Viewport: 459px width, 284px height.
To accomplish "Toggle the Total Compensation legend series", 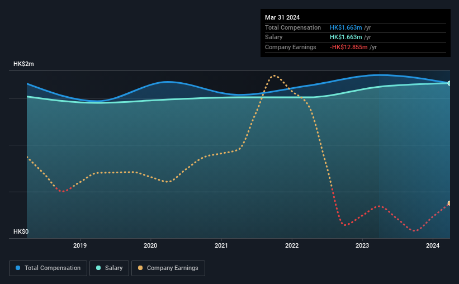I will (48, 268).
